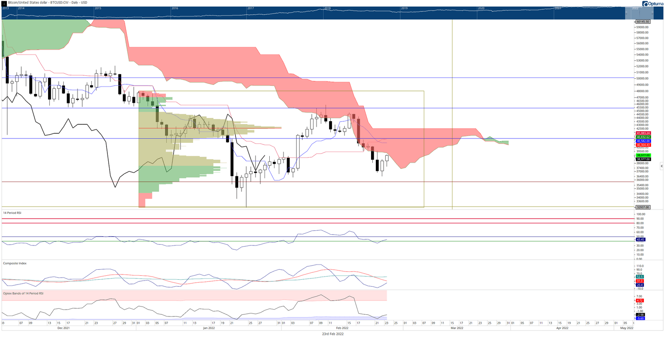Image resolution: width=665 pixels, height=339 pixels.
Task: Click the Optex Bands of 14 Period RSI label
Action: coord(23,293)
